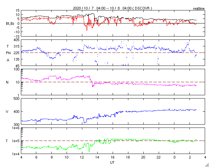The height and width of the screenshot is (167, 209).
Task: Click the '400' tick on V axis
Action: tap(17, 112)
